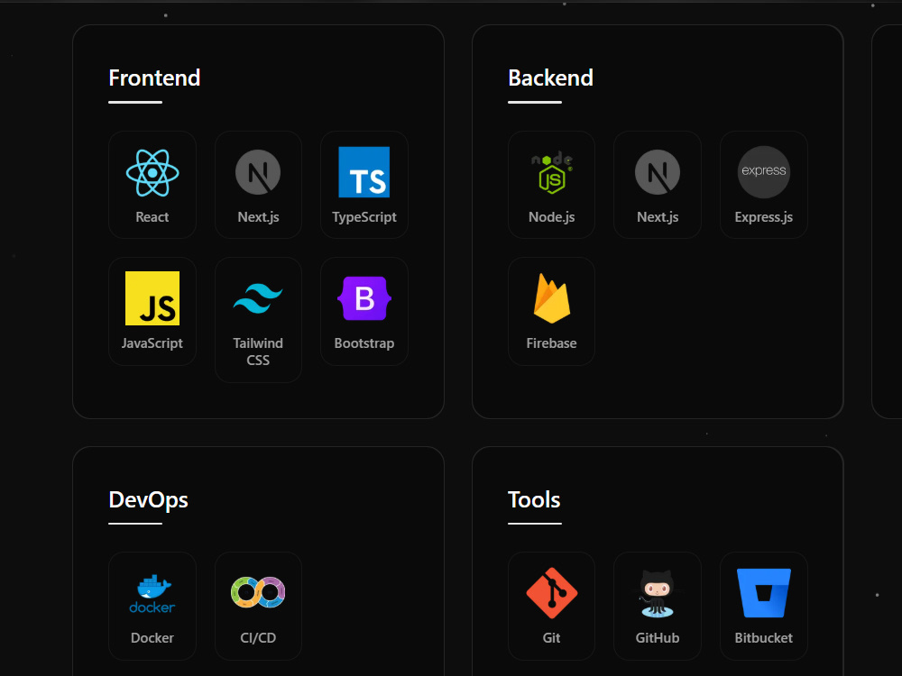Click the TypeScript label
This screenshot has width=902, height=676.
click(x=364, y=217)
